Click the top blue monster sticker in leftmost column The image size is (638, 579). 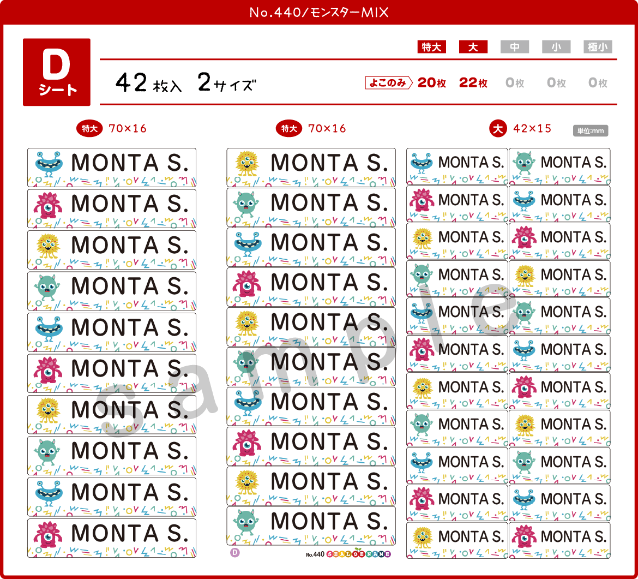(111, 168)
